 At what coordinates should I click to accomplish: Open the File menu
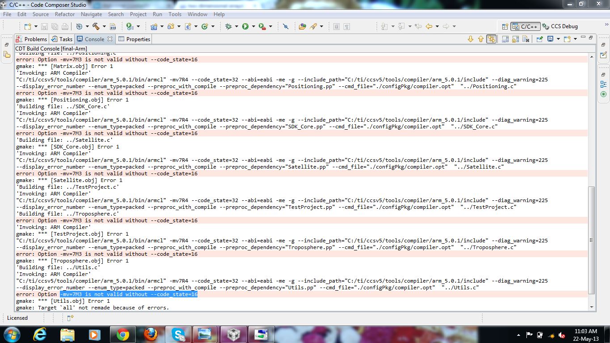(7, 14)
